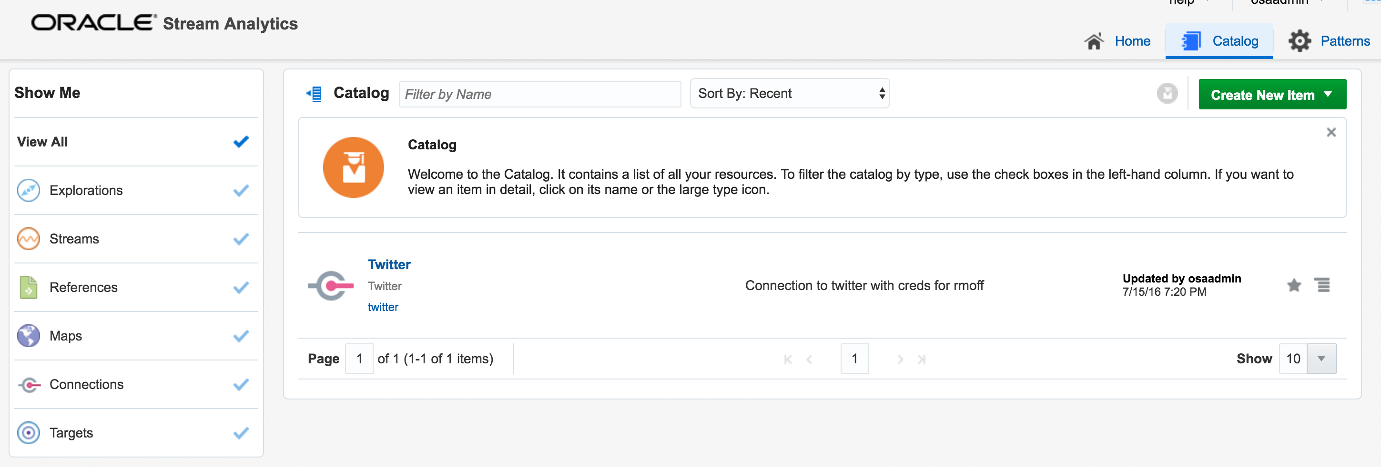Toggle the References filter checkmark
1381x467 pixels.
241,288
